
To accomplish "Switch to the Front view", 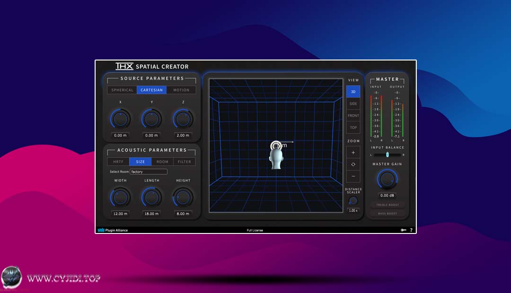I will point(353,116).
